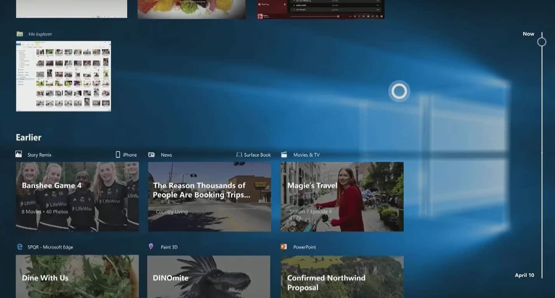555x298 pixels.
Task: Open the File Explorer window thumbnail
Action: [63, 76]
